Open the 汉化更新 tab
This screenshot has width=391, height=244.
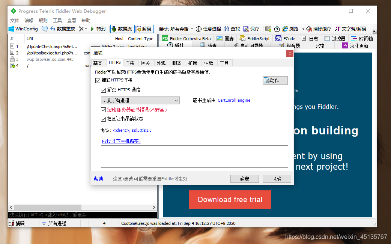click(x=355, y=46)
